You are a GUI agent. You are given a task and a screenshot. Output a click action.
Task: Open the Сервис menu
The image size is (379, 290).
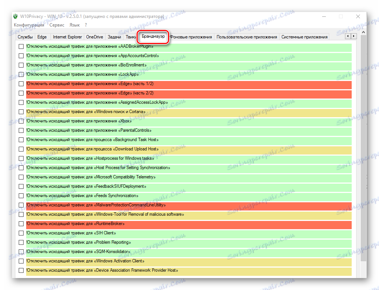click(57, 25)
